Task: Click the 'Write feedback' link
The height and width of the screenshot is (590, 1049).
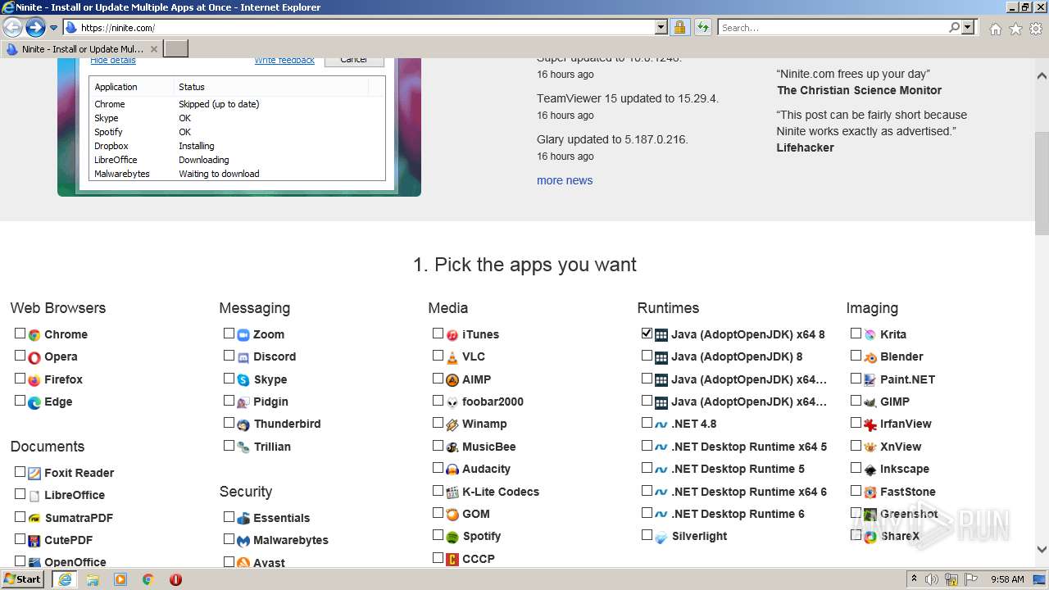Action: pos(284,61)
